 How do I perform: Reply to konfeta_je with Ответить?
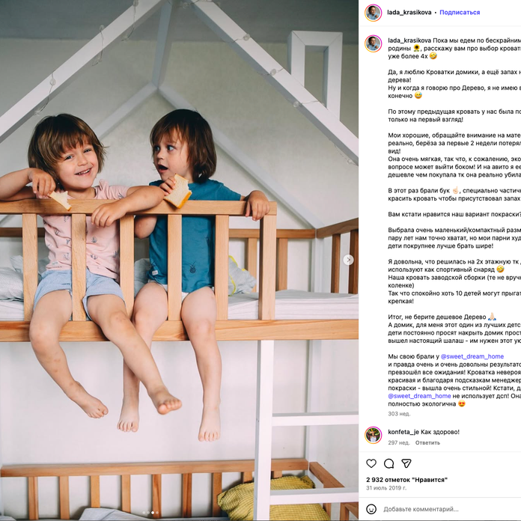[427, 442]
